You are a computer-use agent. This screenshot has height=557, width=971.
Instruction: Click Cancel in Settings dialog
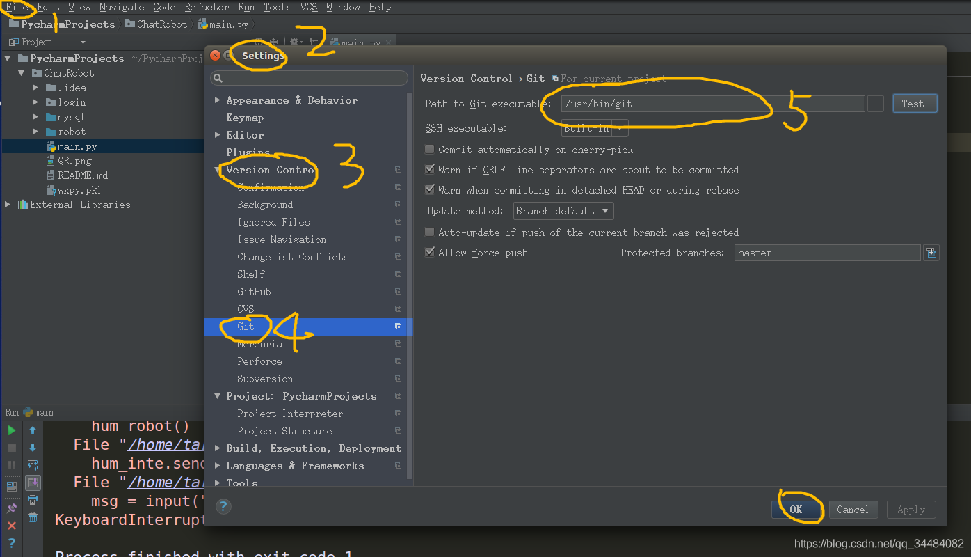point(852,510)
